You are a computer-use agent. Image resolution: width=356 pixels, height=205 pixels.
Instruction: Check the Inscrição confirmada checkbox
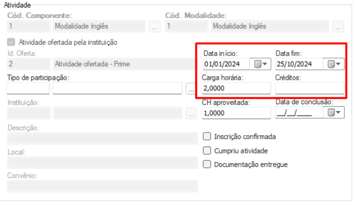(x=207, y=137)
